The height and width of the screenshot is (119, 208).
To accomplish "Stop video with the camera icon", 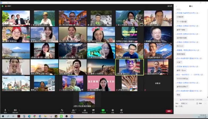I will (16, 111).
